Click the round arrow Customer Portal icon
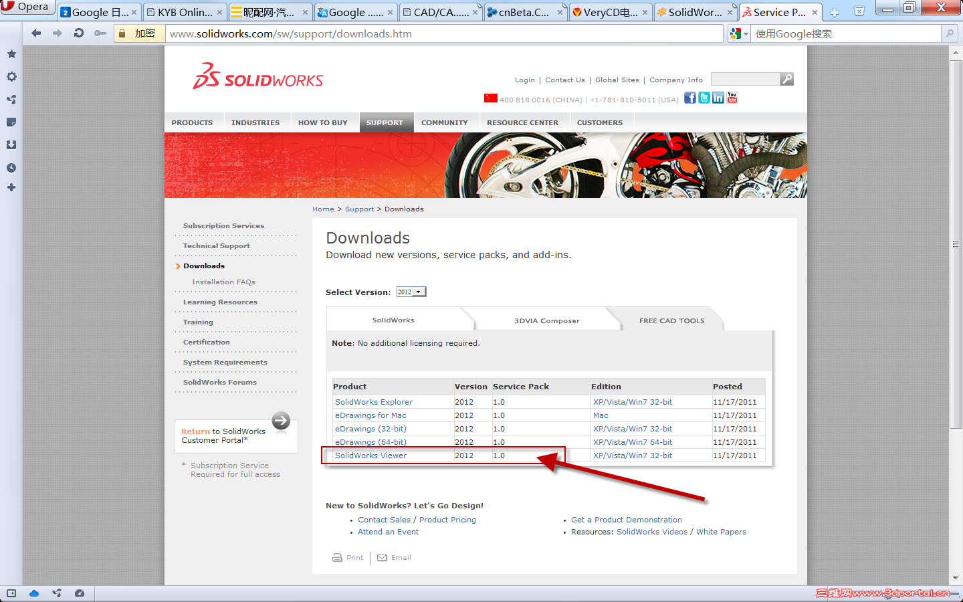Image resolution: width=963 pixels, height=602 pixels. tap(281, 421)
